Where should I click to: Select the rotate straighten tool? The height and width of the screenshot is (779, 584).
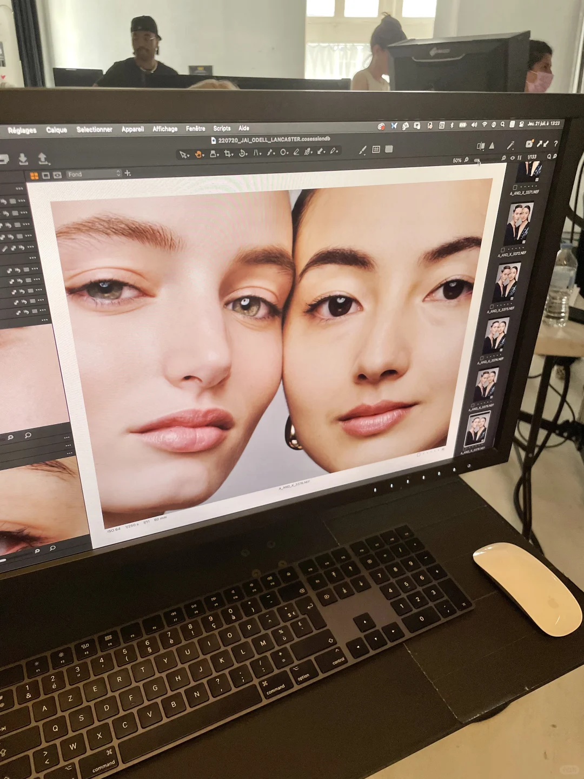coord(242,153)
